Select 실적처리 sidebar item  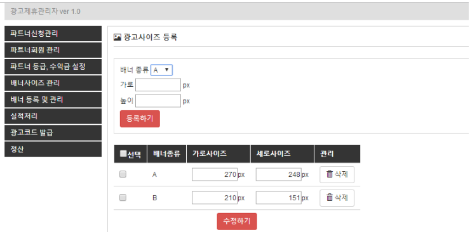coord(53,116)
